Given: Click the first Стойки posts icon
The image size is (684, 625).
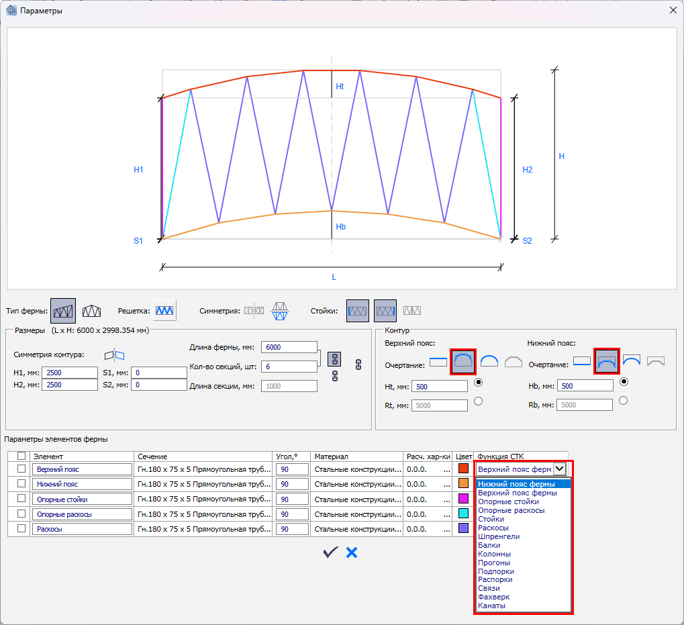Looking at the screenshot, I should pos(358,311).
